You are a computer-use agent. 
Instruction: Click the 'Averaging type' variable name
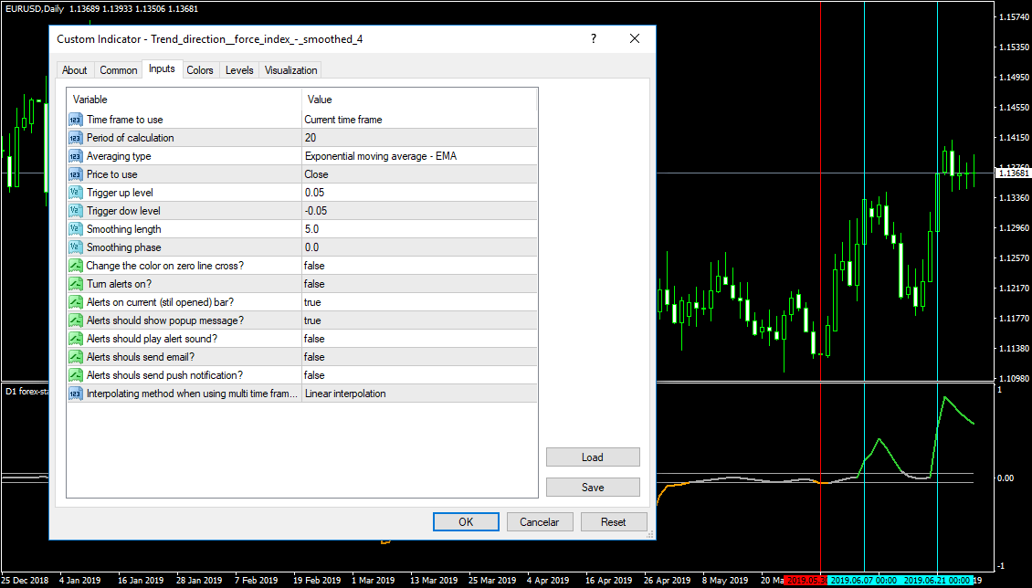(119, 156)
